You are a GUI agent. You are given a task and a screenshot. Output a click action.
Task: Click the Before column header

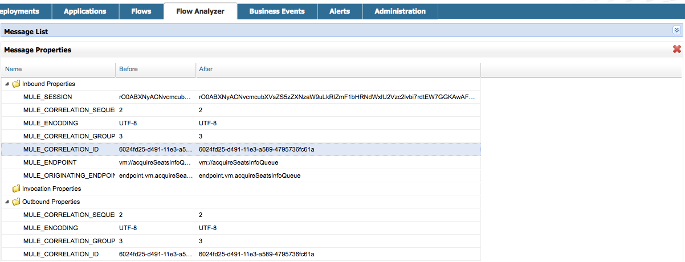click(128, 69)
